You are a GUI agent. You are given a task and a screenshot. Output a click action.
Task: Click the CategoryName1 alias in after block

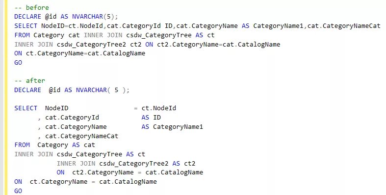tap(178, 127)
